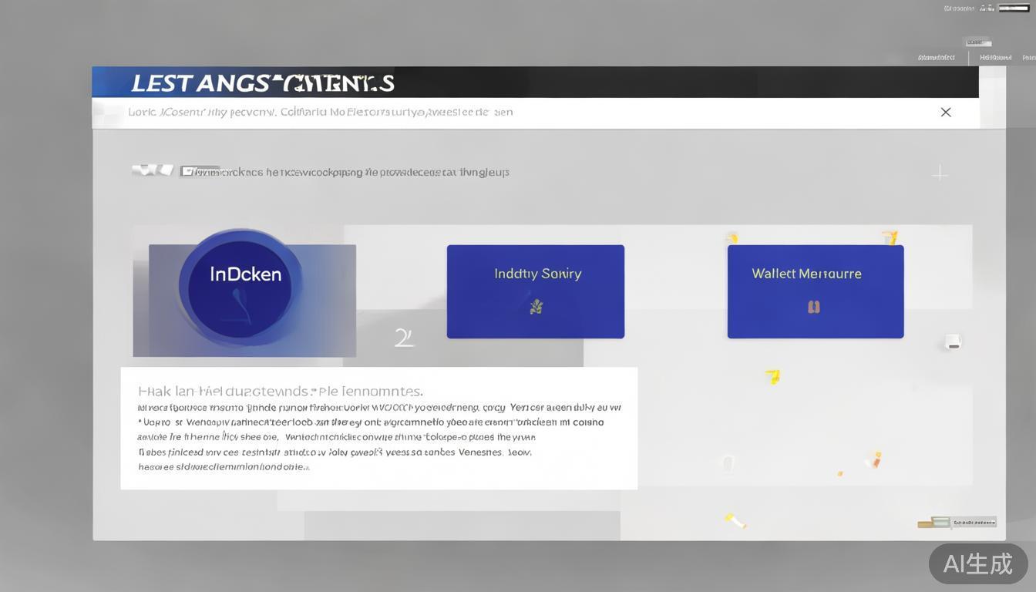Viewport: 1036px width, 592px height.
Task: Close the dialog using the X button
Action: tap(945, 113)
